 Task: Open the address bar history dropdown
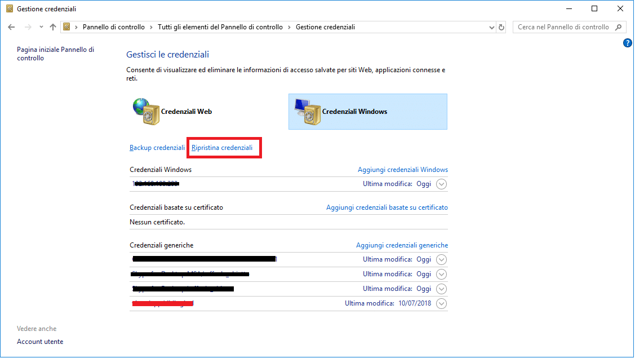point(492,27)
